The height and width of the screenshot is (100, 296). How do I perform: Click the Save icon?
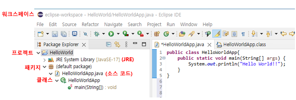pyautogui.click(x=55, y=34)
